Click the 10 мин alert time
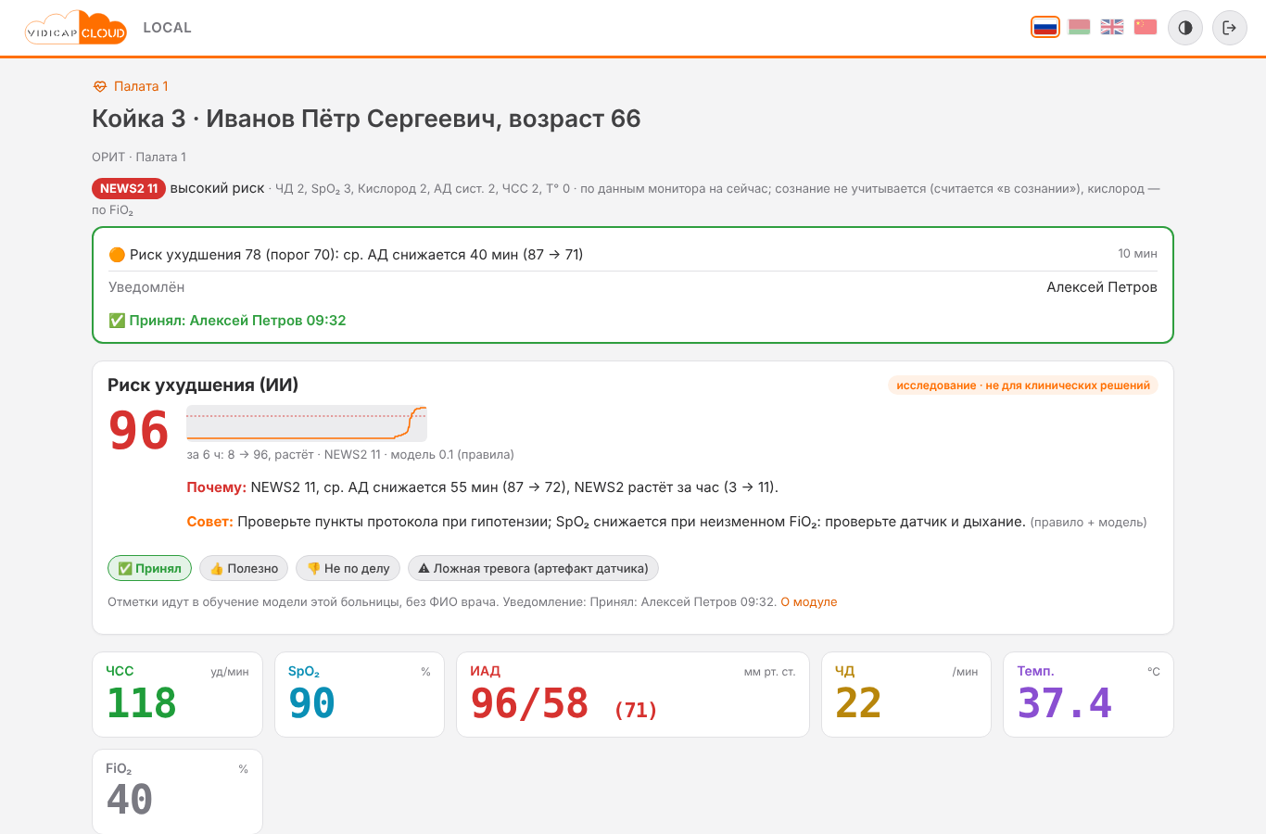The height and width of the screenshot is (834, 1266). point(1137,253)
